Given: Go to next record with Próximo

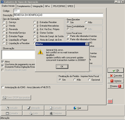Looking at the screenshot, I should [x=116, y=86].
